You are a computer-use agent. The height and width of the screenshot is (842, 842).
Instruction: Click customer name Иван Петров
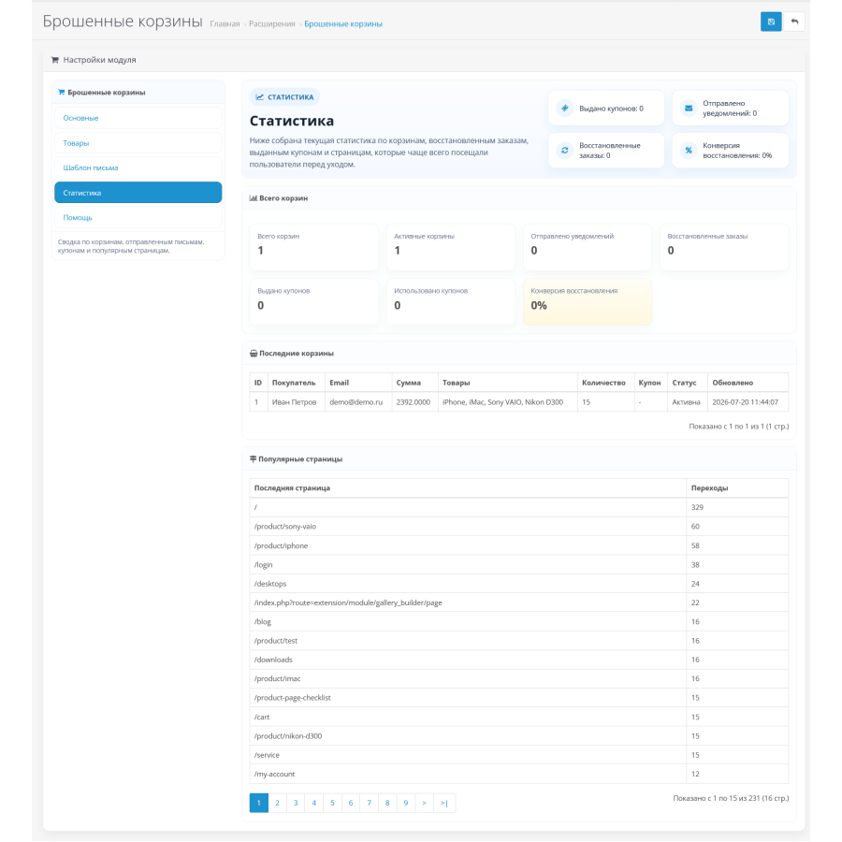(295, 402)
